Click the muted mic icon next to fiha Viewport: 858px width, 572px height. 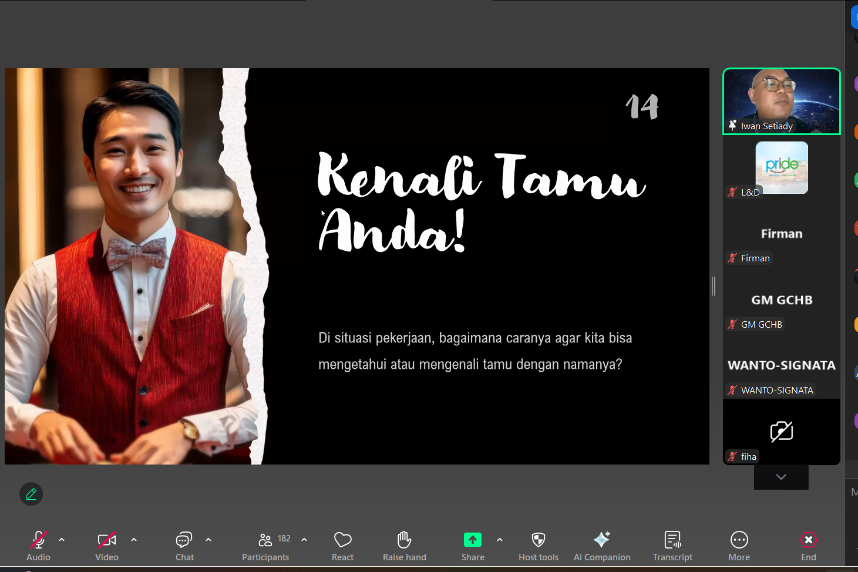pyautogui.click(x=732, y=456)
